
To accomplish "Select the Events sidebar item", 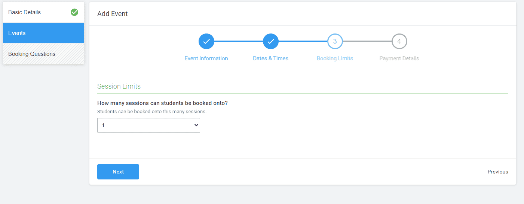I will 43,33.
